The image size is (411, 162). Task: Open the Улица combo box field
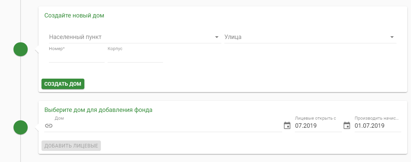(x=310, y=37)
